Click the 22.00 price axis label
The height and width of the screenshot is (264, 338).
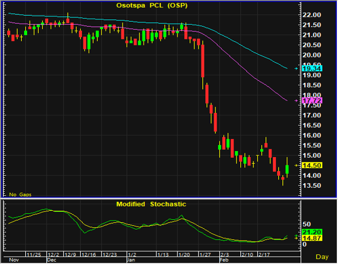[x=311, y=15]
